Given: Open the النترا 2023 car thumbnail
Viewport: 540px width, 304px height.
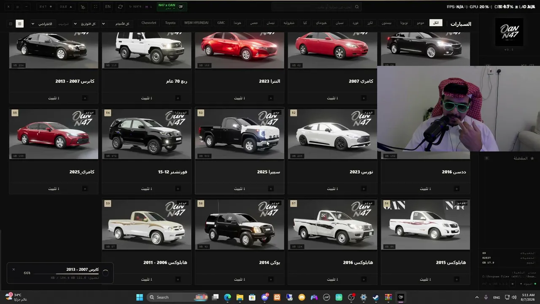Looking at the screenshot, I should (x=240, y=50).
